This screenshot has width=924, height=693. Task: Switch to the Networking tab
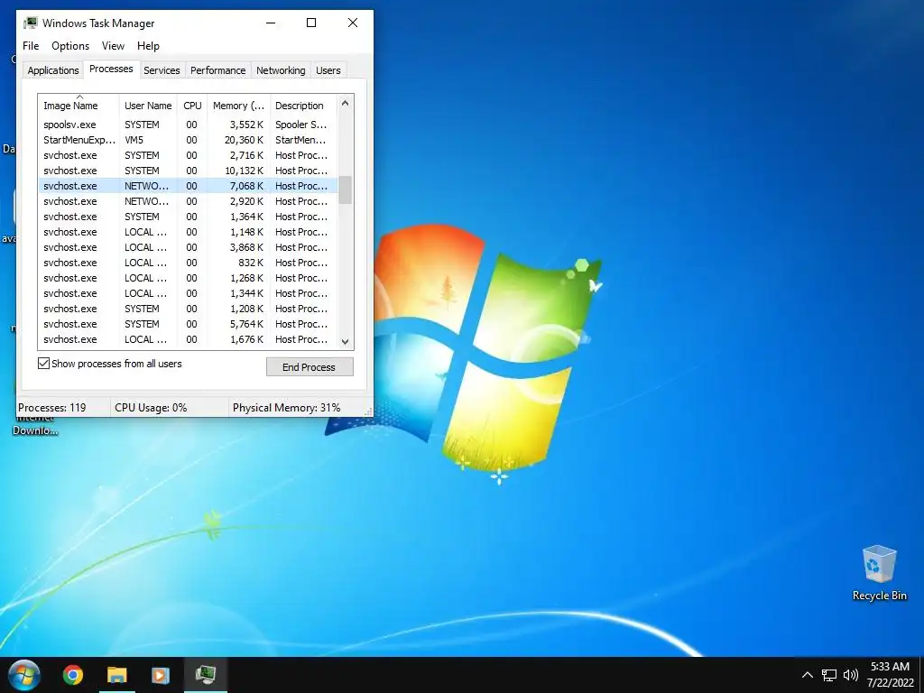281,70
